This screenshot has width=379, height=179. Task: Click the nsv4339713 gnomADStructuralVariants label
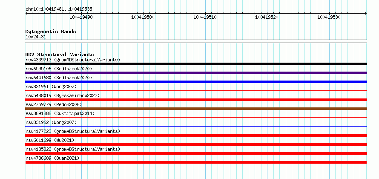(x=73, y=60)
